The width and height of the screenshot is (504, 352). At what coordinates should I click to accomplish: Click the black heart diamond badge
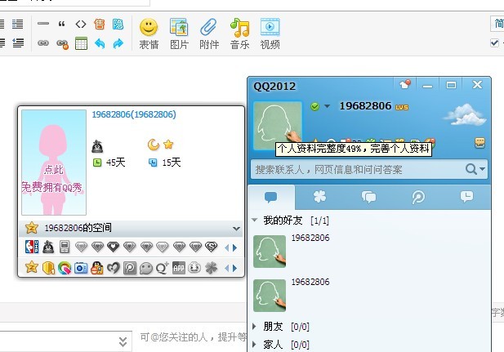[x=114, y=247]
